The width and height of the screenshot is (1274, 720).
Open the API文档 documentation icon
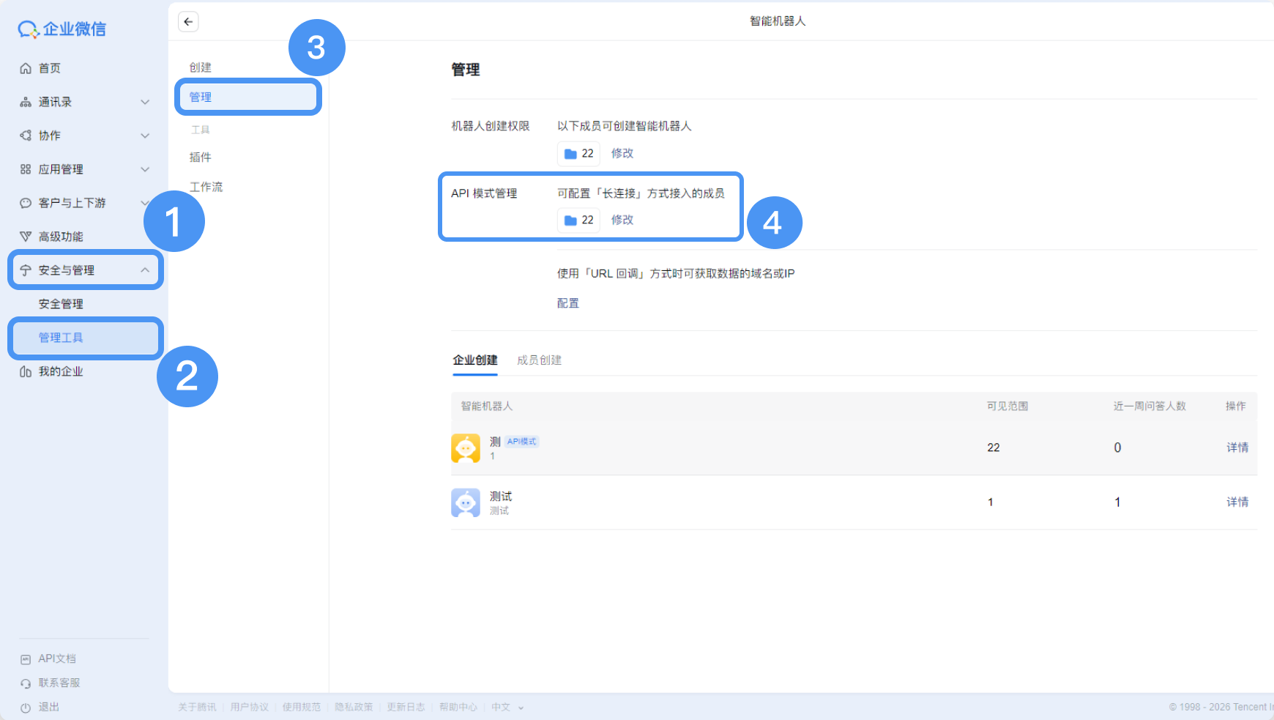(26, 658)
